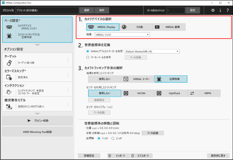Click the ターゲット数 0個 text
Screen dimensions: 233x160
[x=26, y=63]
